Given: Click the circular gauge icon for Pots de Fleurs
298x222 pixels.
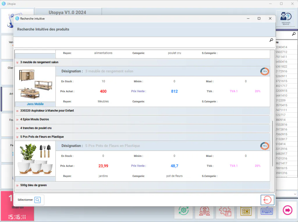Looking at the screenshot, I should [x=265, y=146].
